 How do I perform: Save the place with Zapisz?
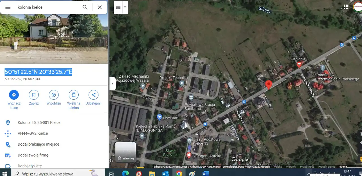34,95
